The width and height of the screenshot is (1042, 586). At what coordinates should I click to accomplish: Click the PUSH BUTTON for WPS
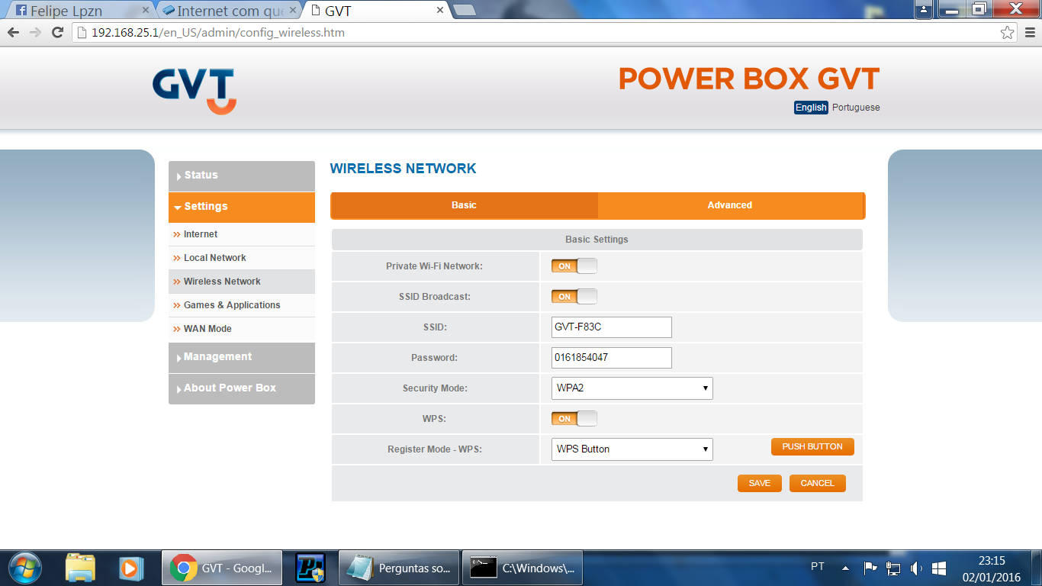(812, 446)
